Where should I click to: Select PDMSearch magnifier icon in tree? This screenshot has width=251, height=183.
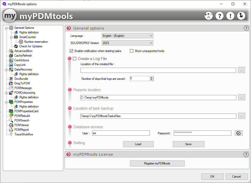pyautogui.click(x=11, y=120)
